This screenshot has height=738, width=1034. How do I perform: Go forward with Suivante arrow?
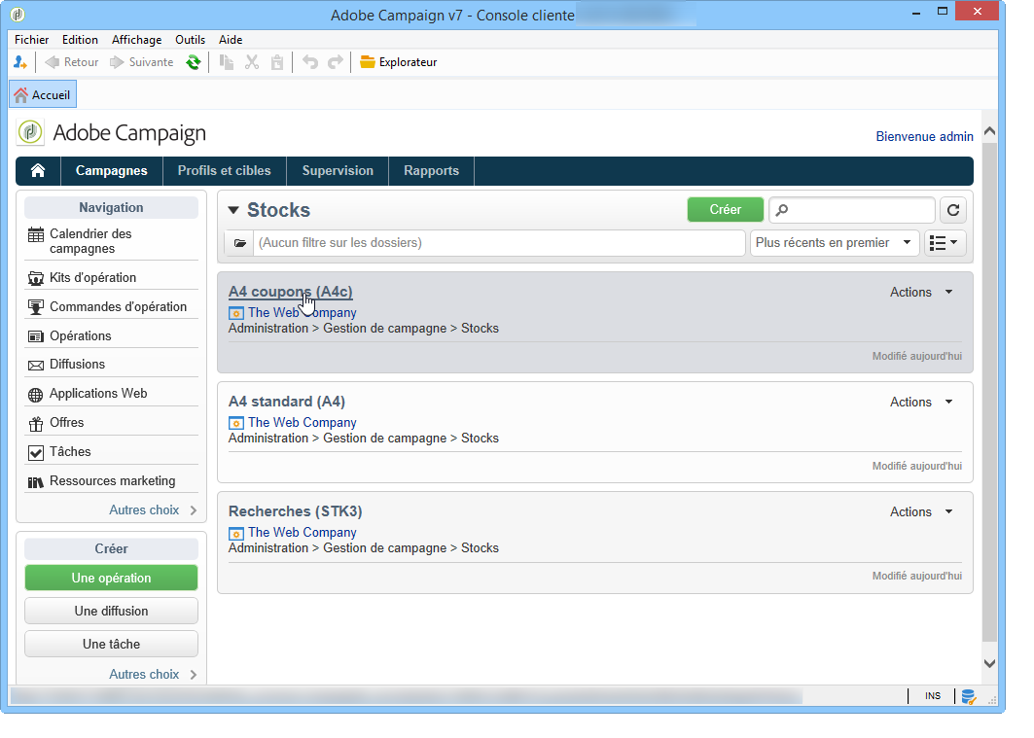[x=141, y=62]
